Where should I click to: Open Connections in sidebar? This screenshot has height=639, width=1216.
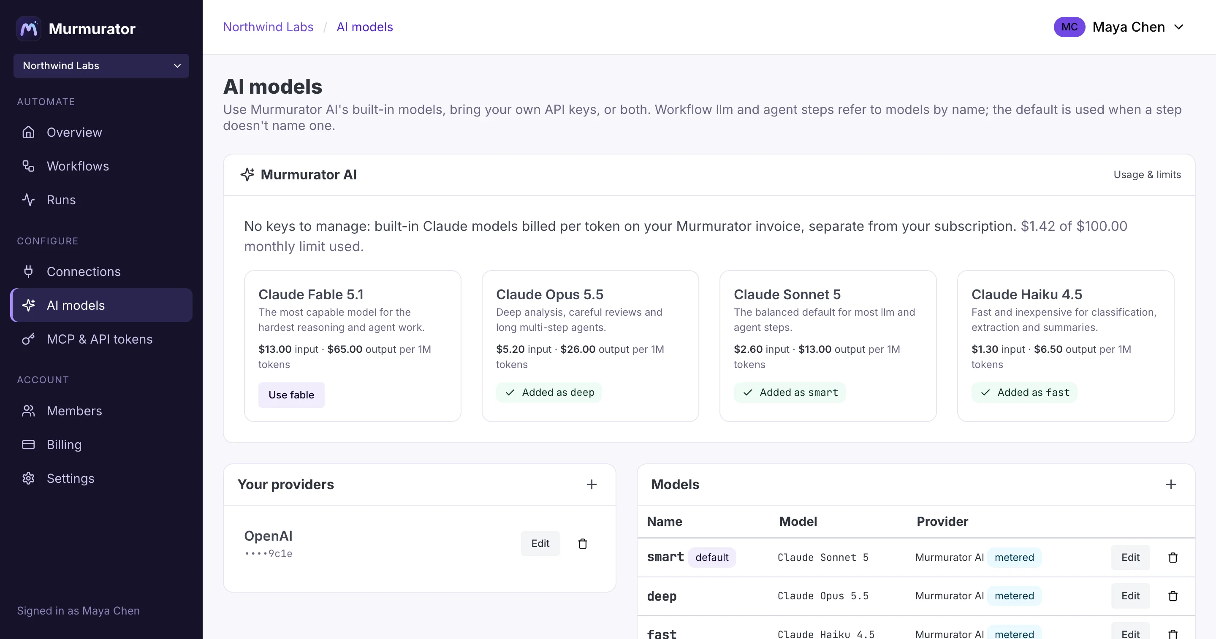click(101, 271)
